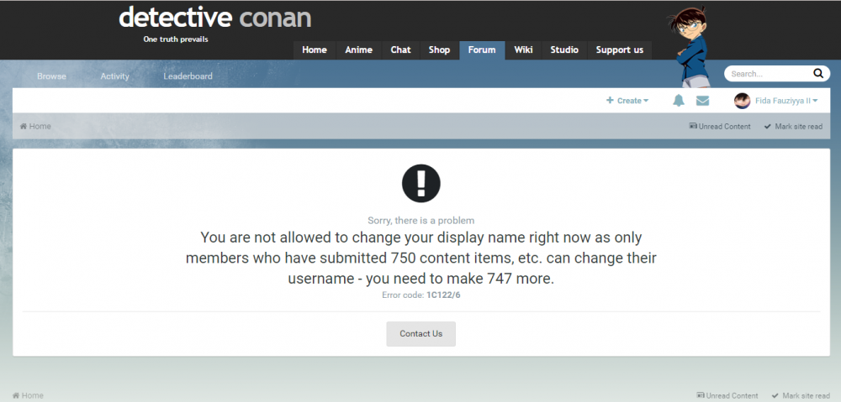Select the Studio tab

(x=564, y=50)
